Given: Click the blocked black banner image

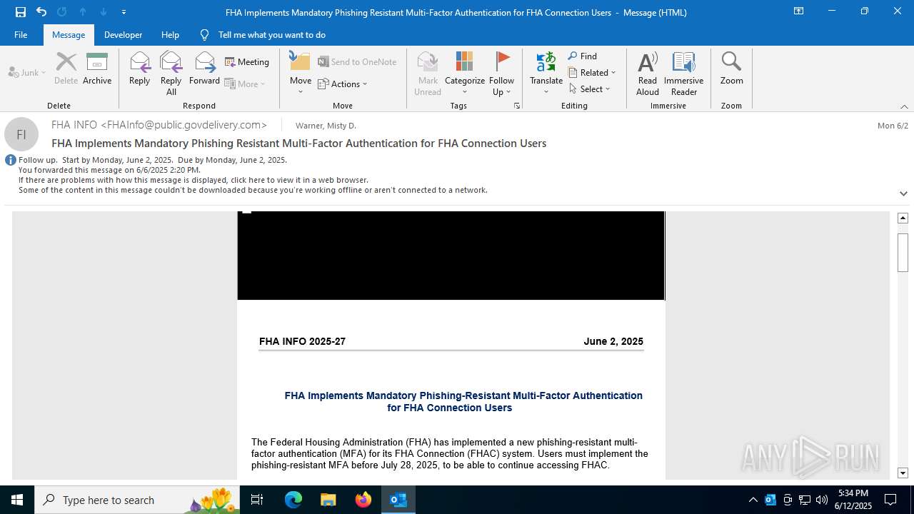Looking at the screenshot, I should pos(451,256).
